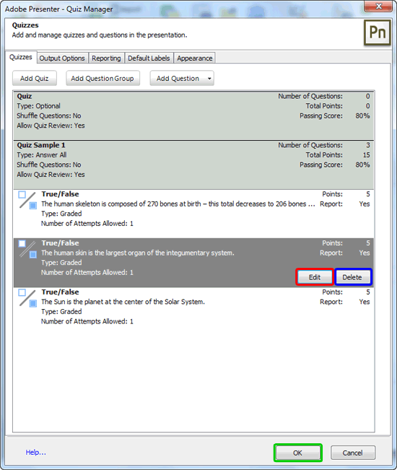397x470 pixels.
Task: Select the empty Quiz header row
Action: click(x=193, y=116)
